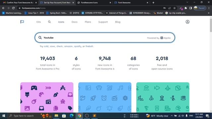Image resolution: width=212 pixels, height=119 pixels.
Task: Switch to the Confirm Your Font Awesome Account tab
Action: pos(20,3)
